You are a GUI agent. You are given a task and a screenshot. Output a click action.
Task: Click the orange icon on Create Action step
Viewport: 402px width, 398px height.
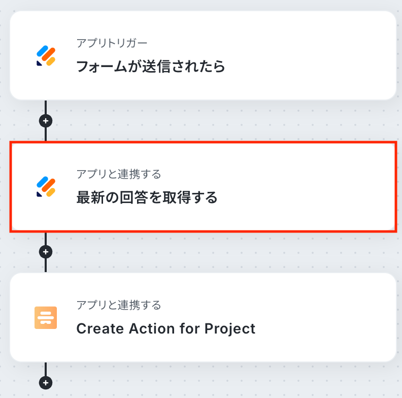click(x=46, y=318)
